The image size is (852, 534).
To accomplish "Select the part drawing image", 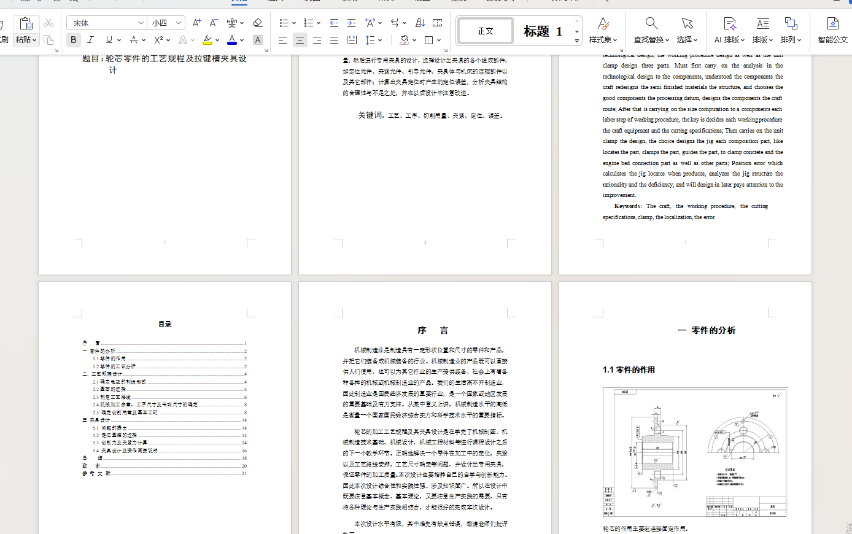I will [695, 454].
